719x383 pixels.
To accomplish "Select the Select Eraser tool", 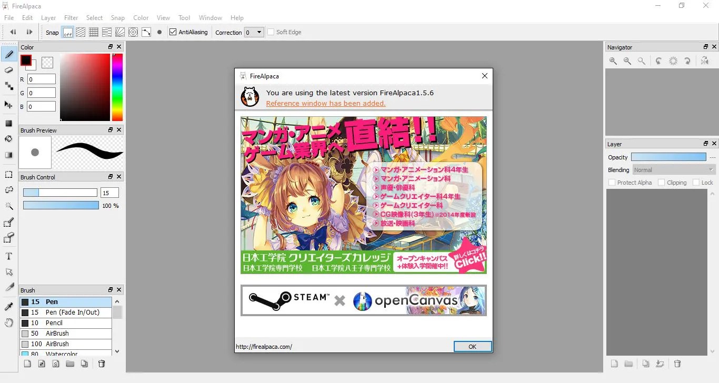I will (9, 238).
